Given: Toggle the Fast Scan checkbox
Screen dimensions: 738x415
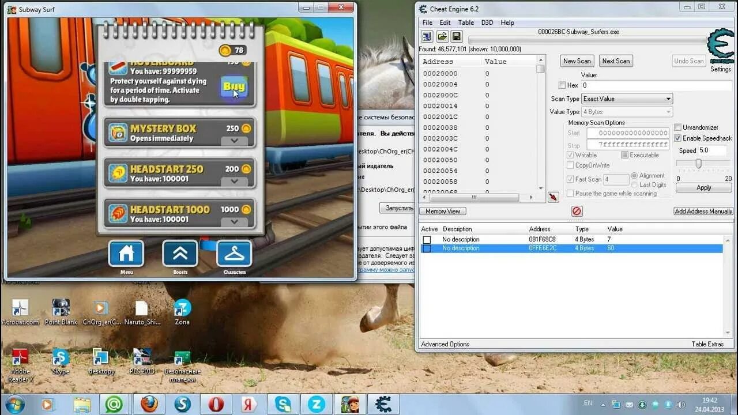Looking at the screenshot, I should (x=570, y=179).
